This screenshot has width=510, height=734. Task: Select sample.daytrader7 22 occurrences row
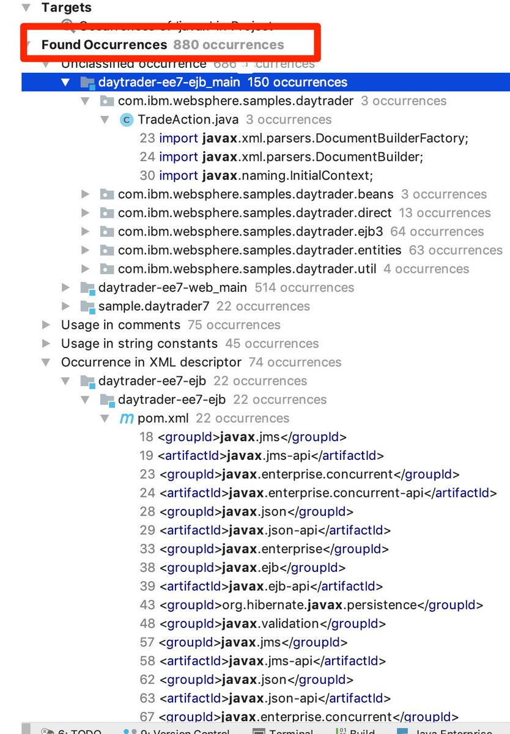tap(204, 306)
